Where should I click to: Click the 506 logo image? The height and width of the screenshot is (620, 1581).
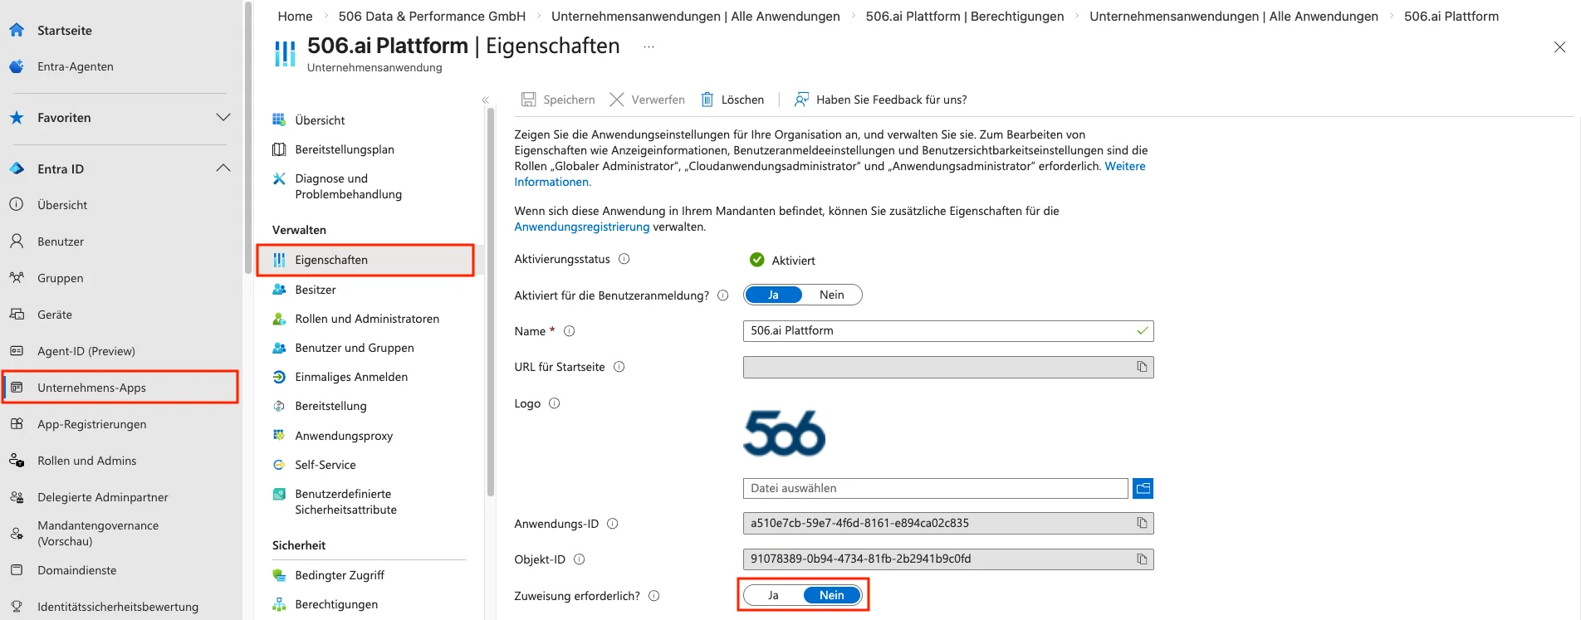(x=785, y=433)
